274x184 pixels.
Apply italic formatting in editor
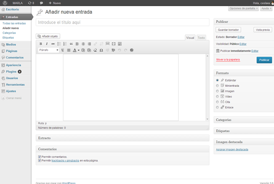click(x=47, y=44)
